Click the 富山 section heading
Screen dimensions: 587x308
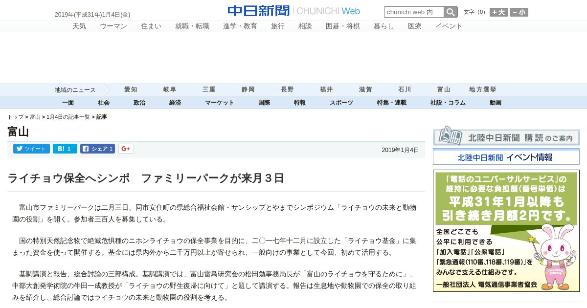pyautogui.click(x=18, y=132)
